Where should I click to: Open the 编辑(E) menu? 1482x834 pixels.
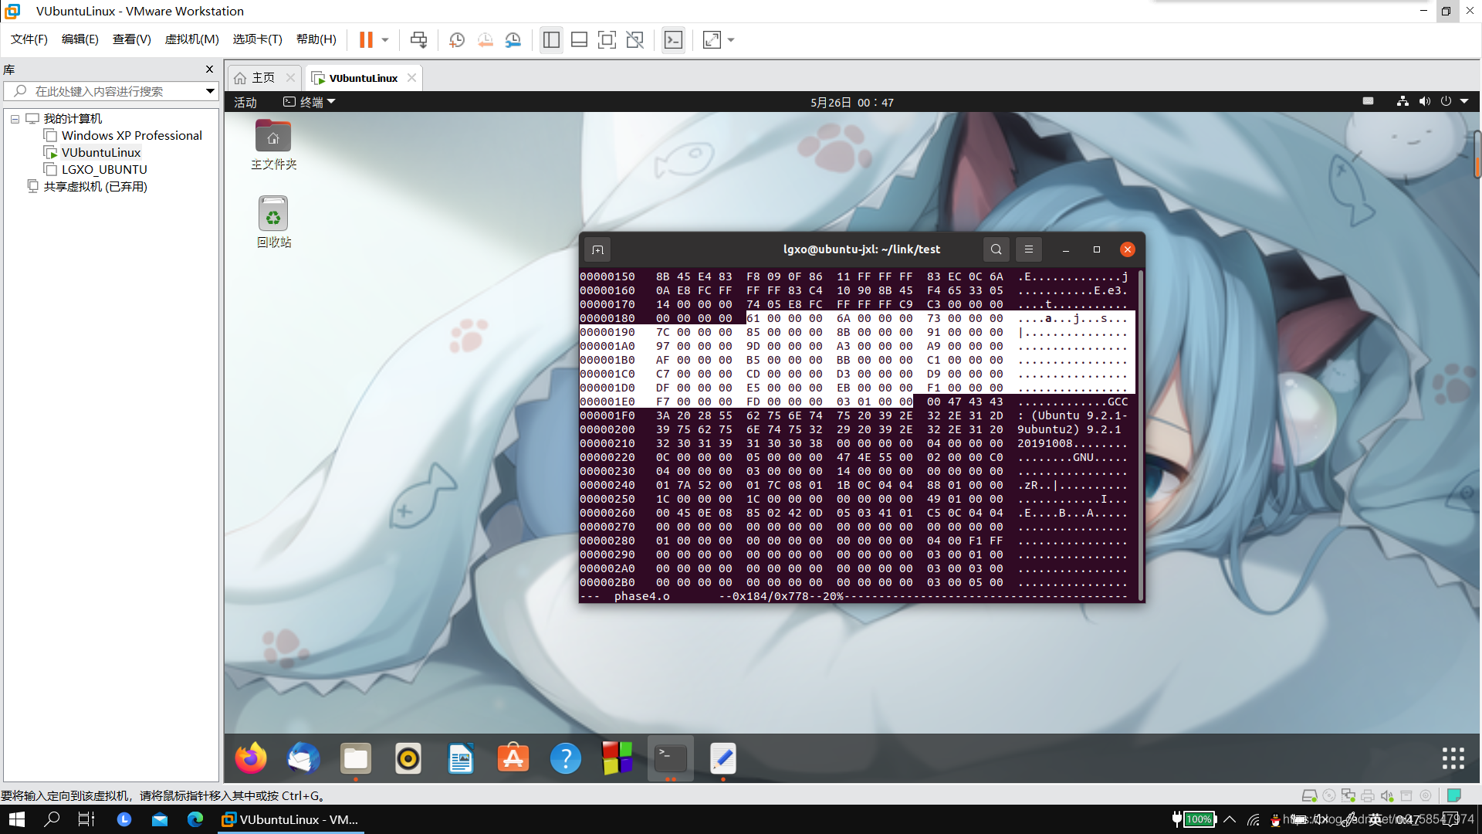(80, 39)
